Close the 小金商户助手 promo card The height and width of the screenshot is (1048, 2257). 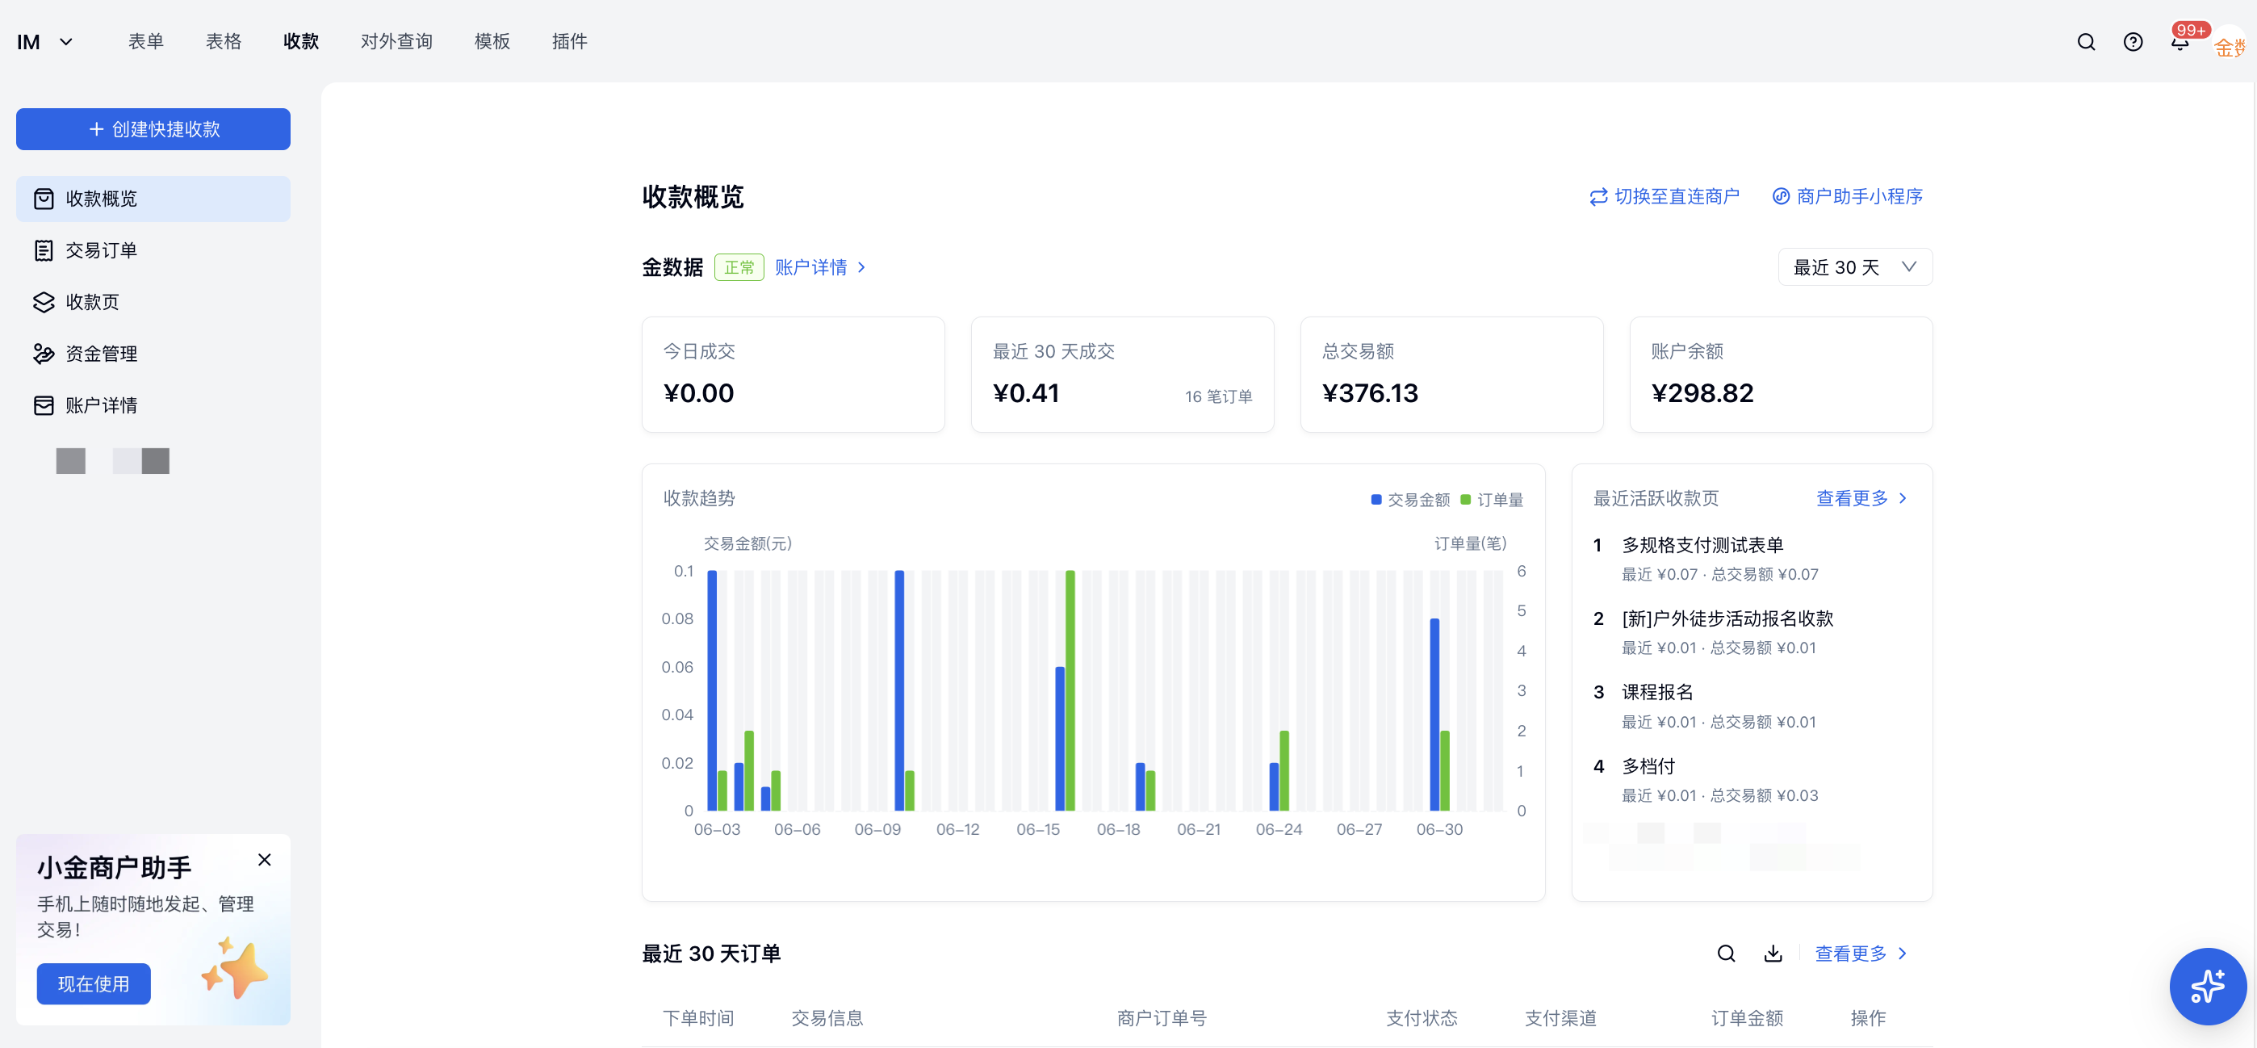(x=265, y=860)
